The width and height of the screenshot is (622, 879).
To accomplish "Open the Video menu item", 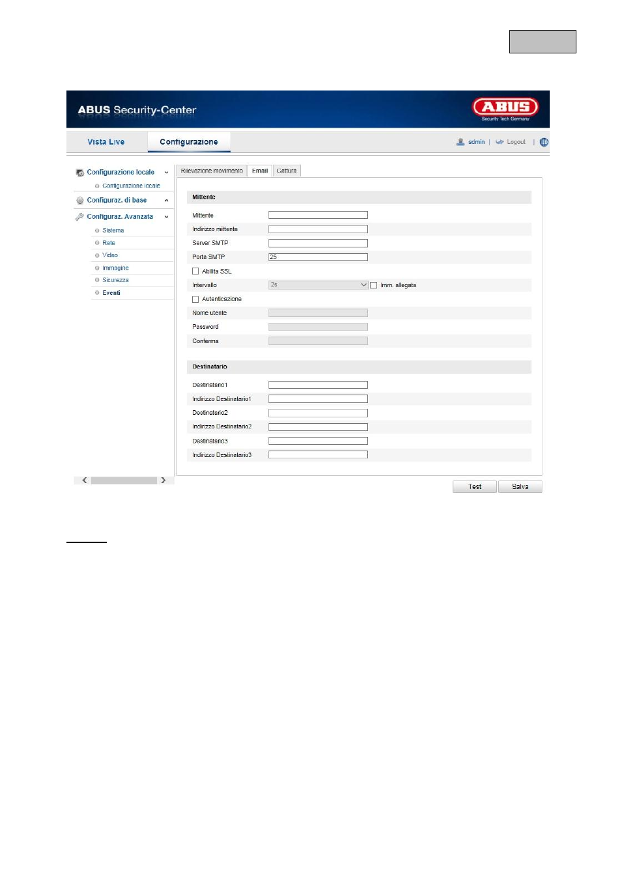I will 110,255.
